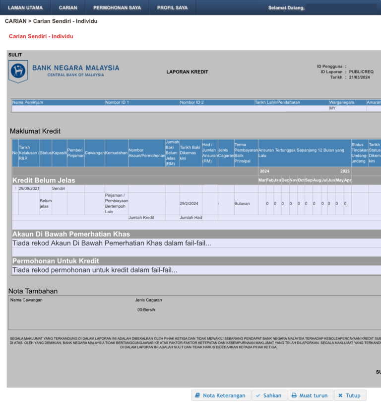
Task: Click the printer icon on Muat turun
Action: tap(294, 396)
